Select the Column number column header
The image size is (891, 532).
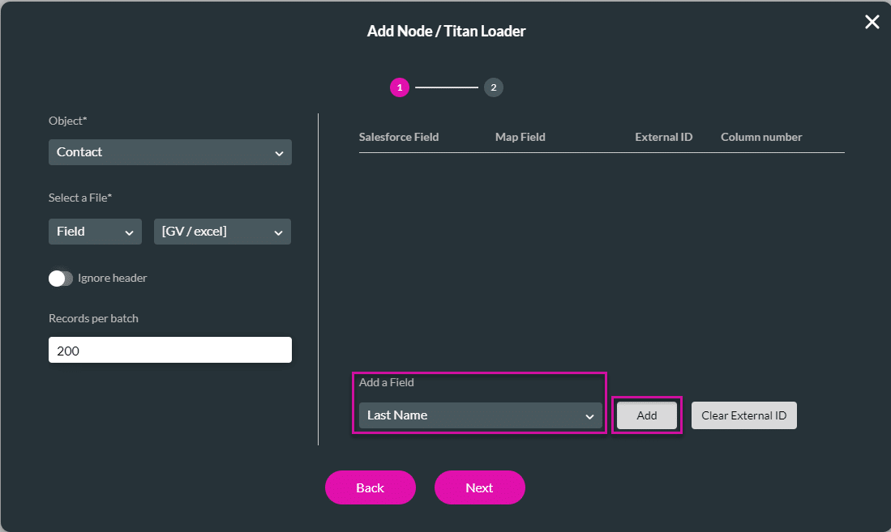[x=760, y=137]
